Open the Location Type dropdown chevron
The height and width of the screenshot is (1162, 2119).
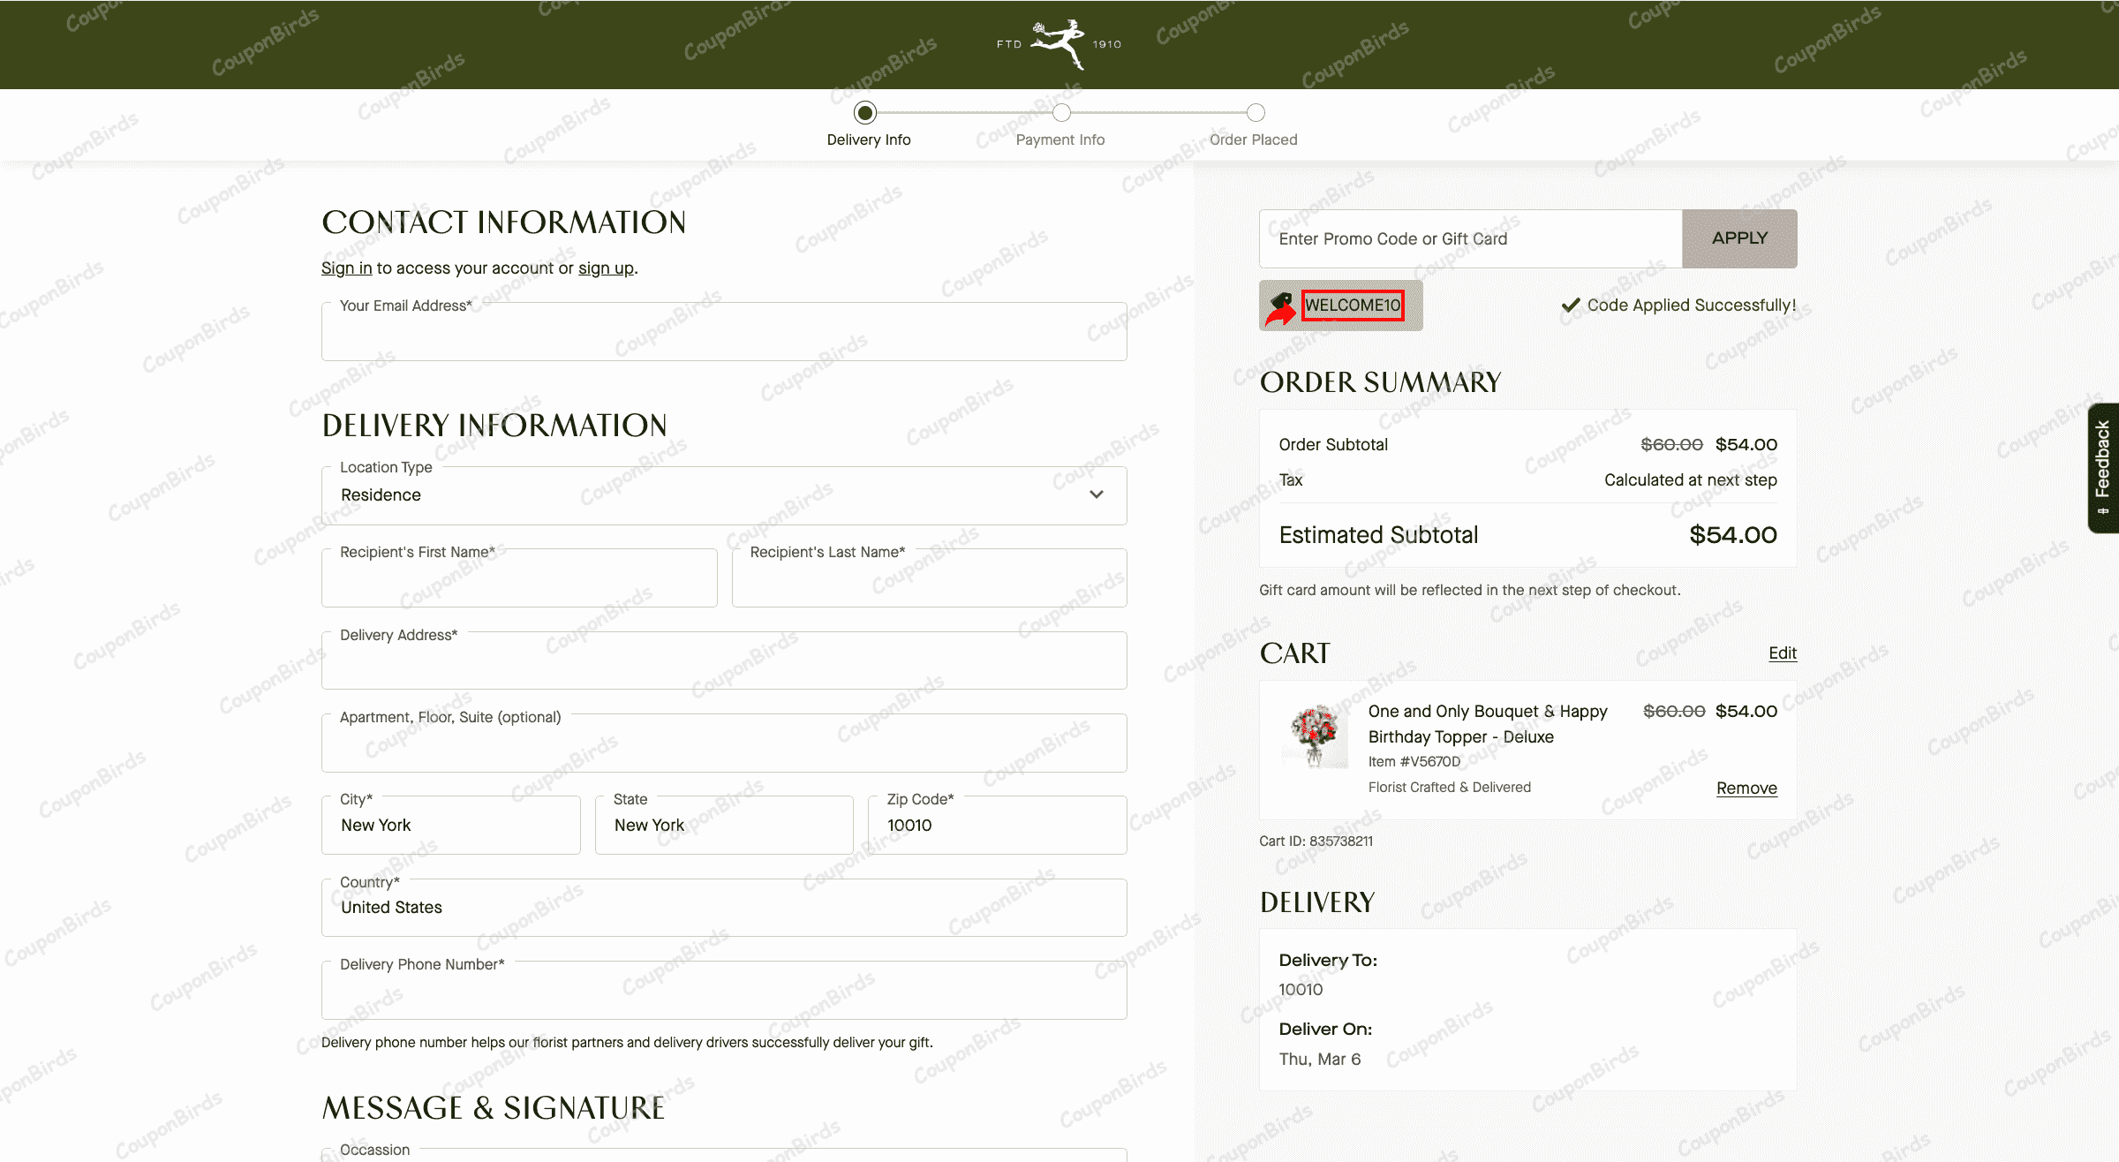1097,494
